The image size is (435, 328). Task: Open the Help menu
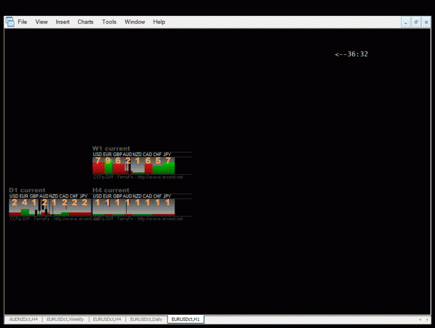[159, 22]
